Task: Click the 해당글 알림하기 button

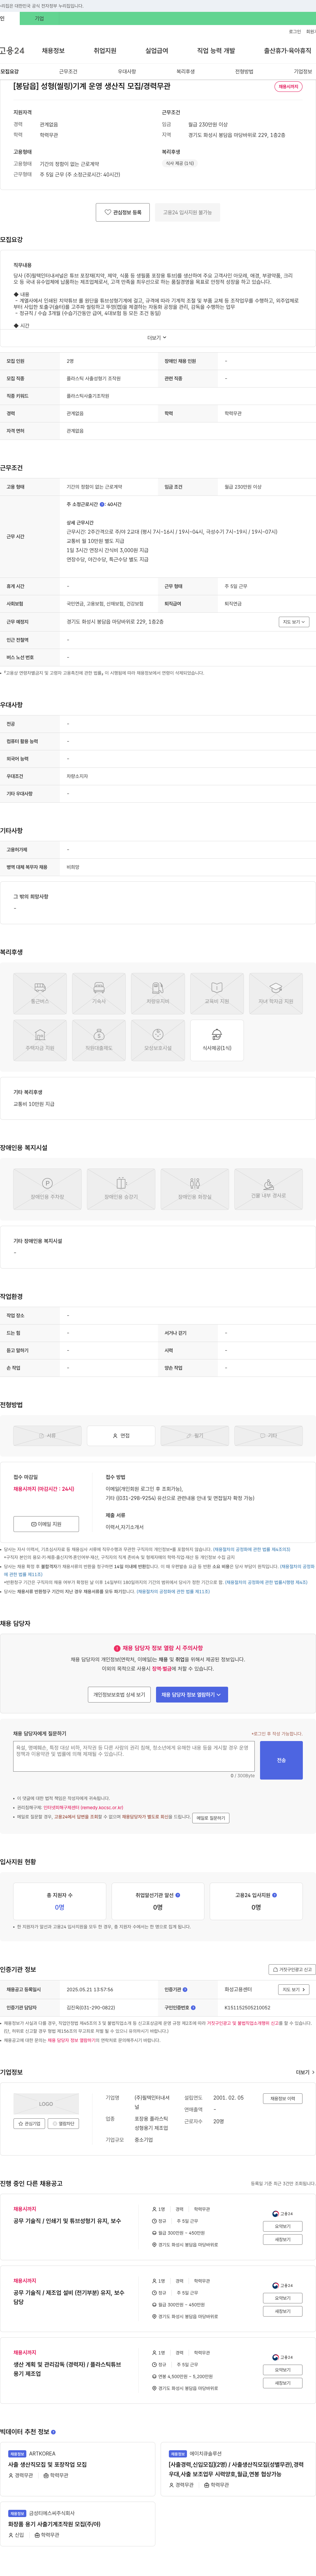Action: [x=211, y=1818]
